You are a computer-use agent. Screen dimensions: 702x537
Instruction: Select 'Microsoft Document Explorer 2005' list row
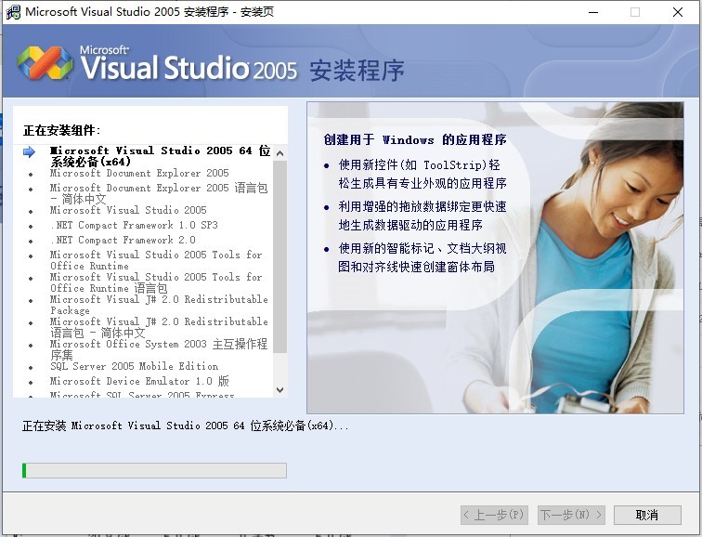tap(139, 174)
